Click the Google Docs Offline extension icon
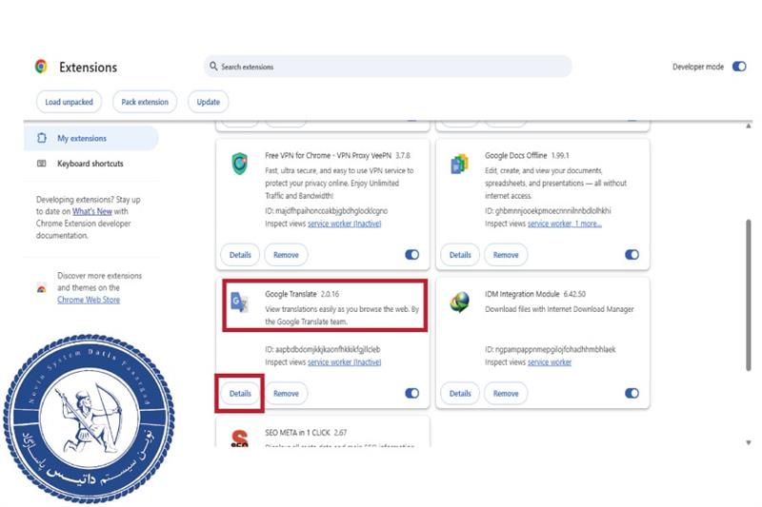Viewport: 762px width, 507px height. [x=460, y=164]
